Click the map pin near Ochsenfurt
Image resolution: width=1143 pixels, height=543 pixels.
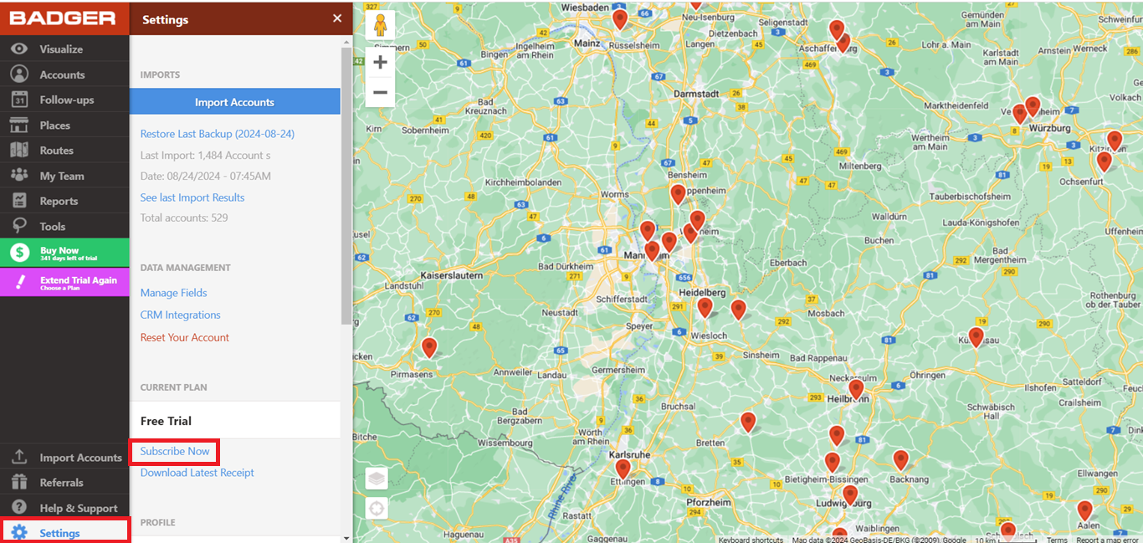point(1105,161)
